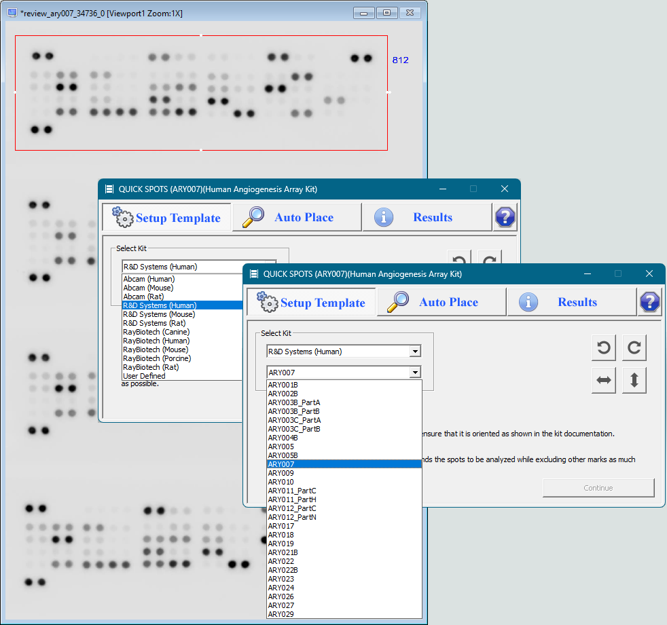Image resolution: width=667 pixels, height=625 pixels.
Task: Pick ARY024 from the list
Action: tap(344, 588)
